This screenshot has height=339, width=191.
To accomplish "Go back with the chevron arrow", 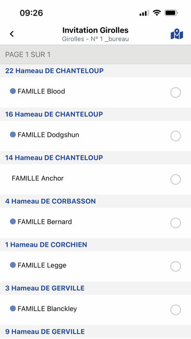I will coord(12,34).
